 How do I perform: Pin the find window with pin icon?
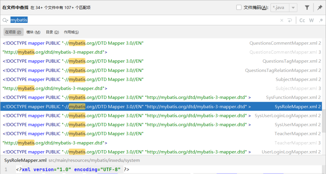click(x=320, y=8)
